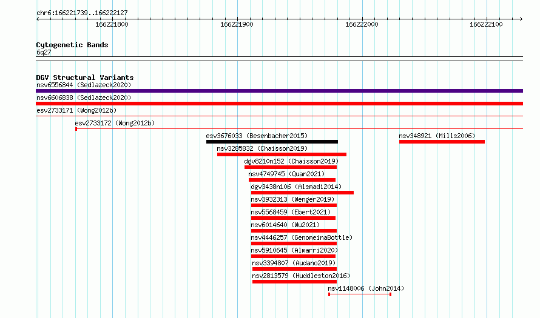Select the red nsv5910645 variant bar
The image size is (540, 318).
click(x=293, y=256)
